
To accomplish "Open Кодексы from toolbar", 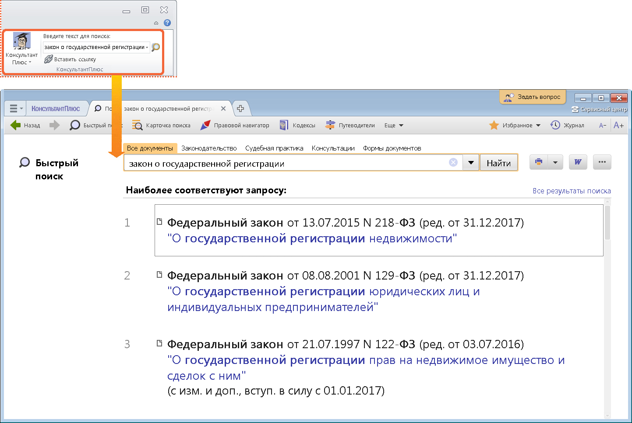I will 297,125.
